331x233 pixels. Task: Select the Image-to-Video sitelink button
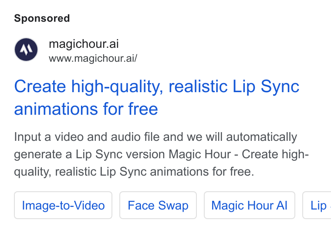(x=63, y=205)
